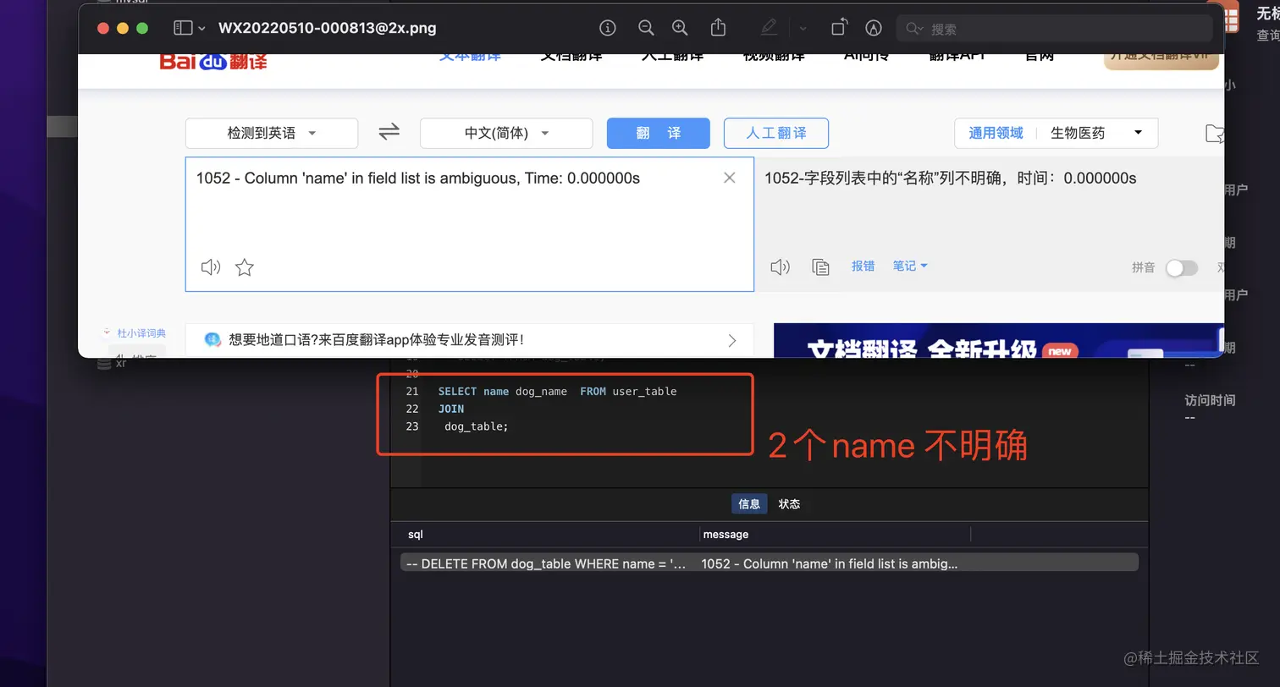Select the -- DELETE FROM dog_table result cell
The image size is (1280, 687).
click(547, 563)
